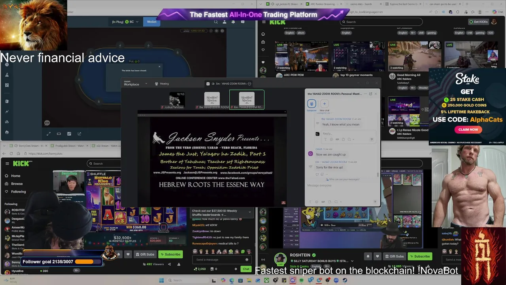This screenshot has width=506, height=285.
Task: Expand the pinned Shuffle leaderboards chat message
Action: 249,212
